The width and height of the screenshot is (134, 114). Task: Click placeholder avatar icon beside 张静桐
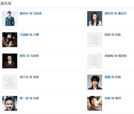[95, 61]
